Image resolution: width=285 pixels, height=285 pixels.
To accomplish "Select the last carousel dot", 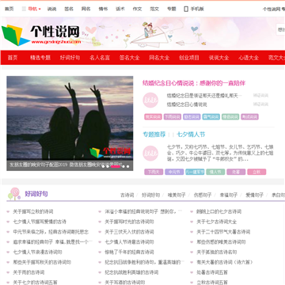I will pos(128,166).
